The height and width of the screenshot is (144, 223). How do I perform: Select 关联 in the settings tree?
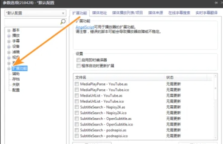point(16,85)
